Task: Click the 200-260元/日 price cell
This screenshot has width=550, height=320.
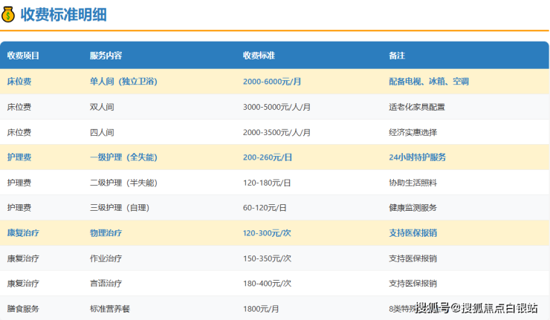Action: [268, 157]
